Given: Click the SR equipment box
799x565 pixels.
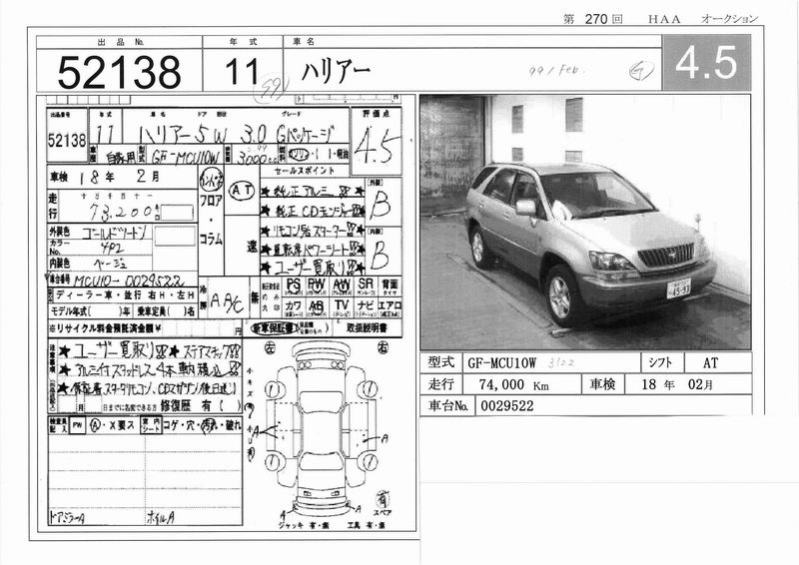Looking at the screenshot, I should click(x=366, y=286).
